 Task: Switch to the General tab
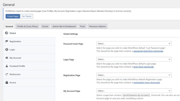click(x=9, y=26)
